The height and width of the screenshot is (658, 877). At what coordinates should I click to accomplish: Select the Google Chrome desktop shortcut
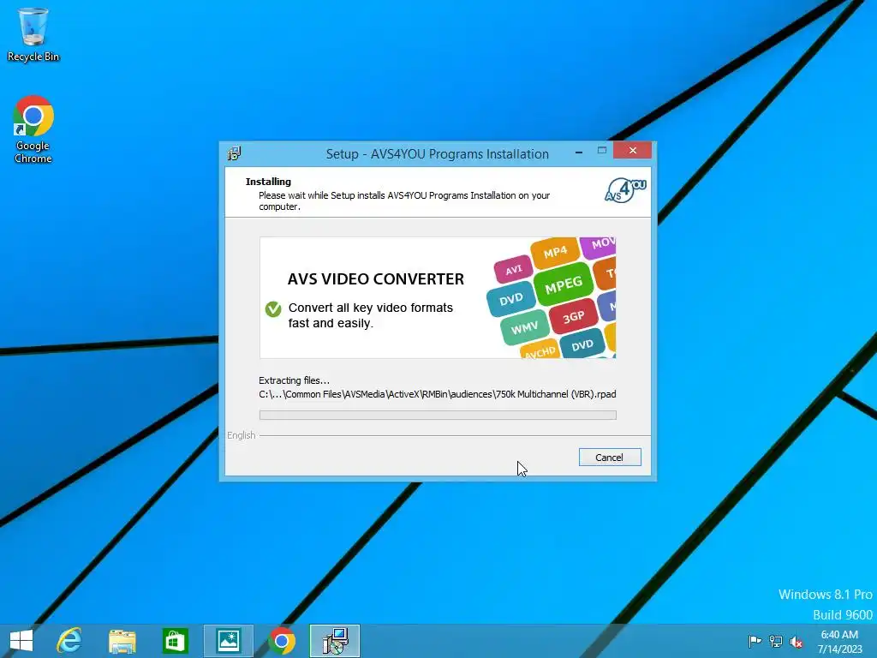[33, 130]
